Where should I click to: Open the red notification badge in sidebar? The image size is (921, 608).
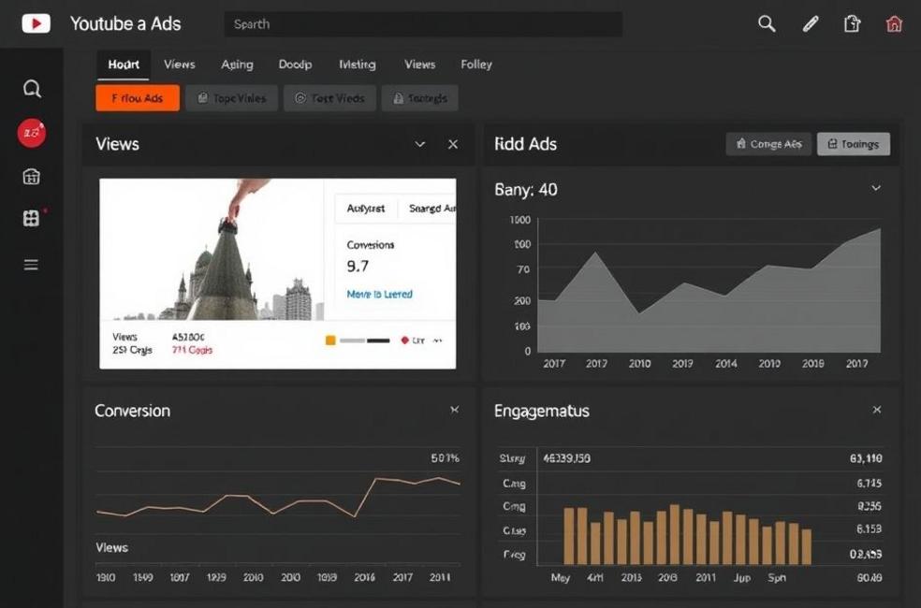coord(32,133)
